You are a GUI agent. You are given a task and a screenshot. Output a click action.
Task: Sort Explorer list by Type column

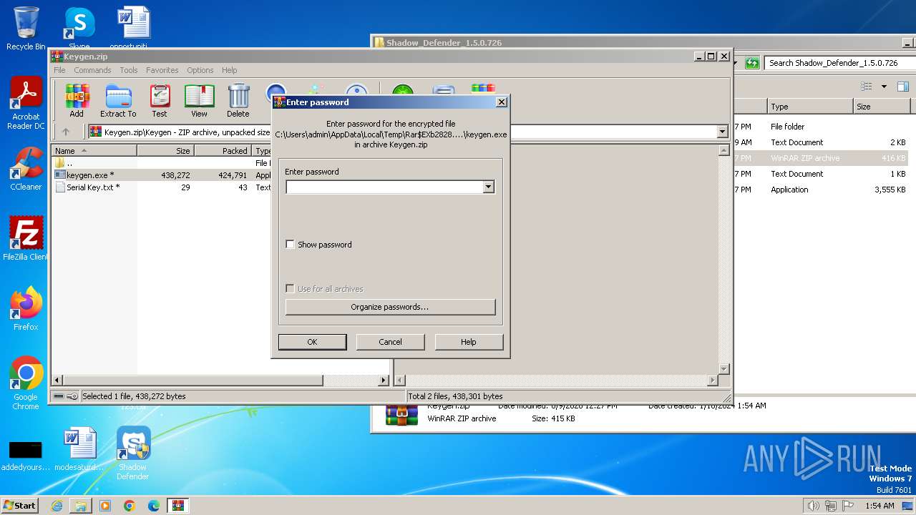click(810, 107)
